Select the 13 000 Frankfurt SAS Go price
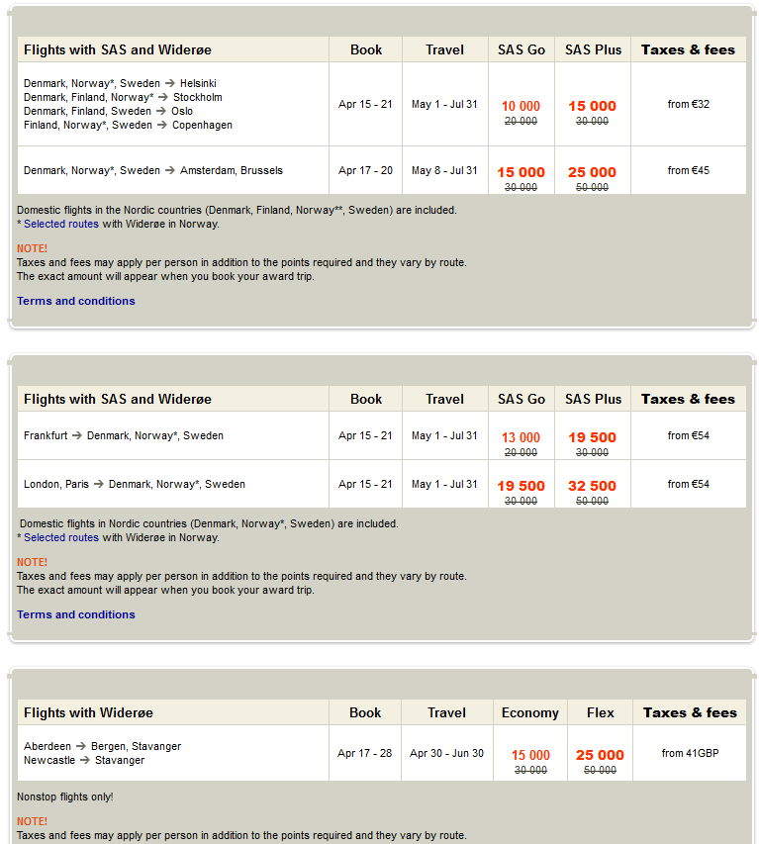 [x=521, y=437]
